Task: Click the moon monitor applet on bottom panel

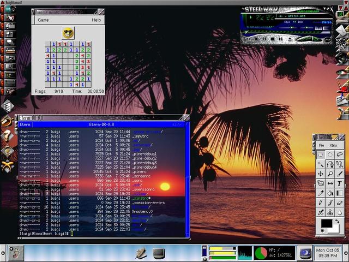Action: point(305,253)
